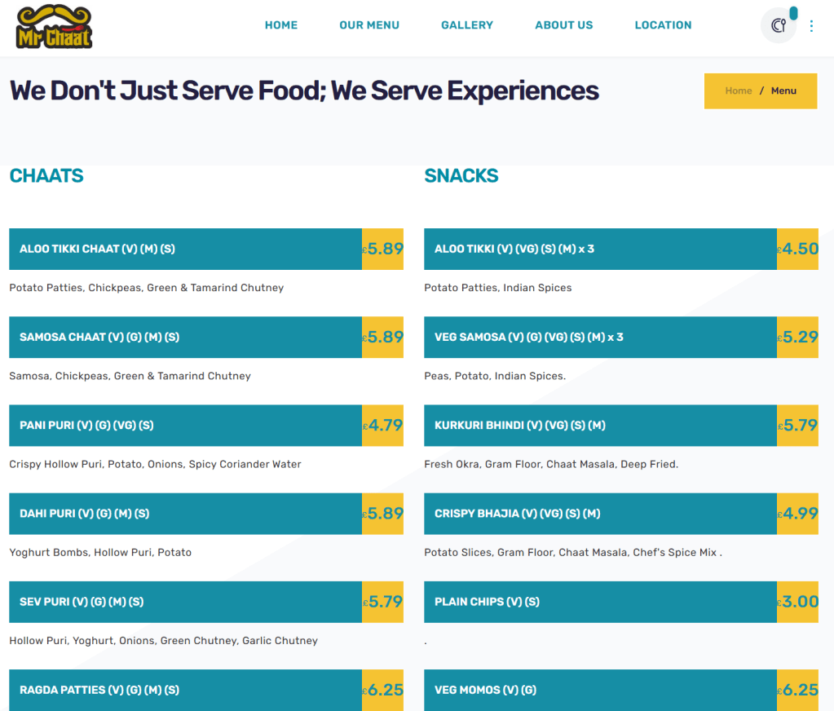Choose the Pani Puri menu item
This screenshot has width=834, height=711.
coord(86,425)
